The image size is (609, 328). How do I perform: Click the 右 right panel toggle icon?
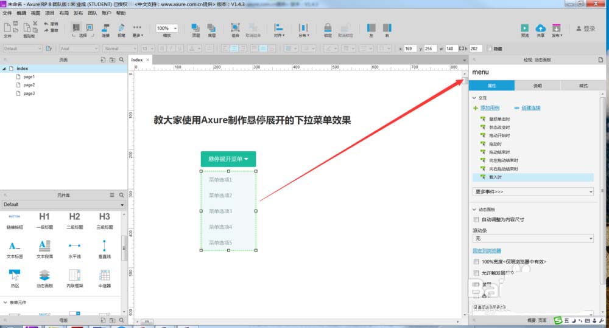tap(387, 27)
